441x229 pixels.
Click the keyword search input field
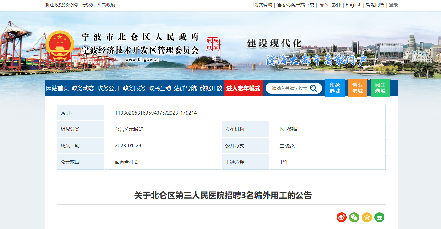(289, 88)
